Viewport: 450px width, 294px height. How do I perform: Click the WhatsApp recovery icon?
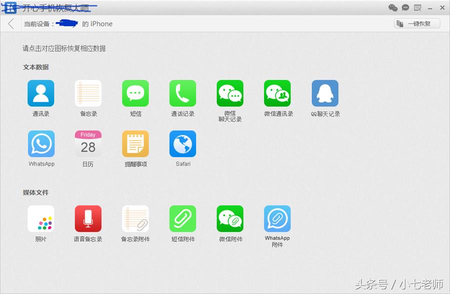40,144
